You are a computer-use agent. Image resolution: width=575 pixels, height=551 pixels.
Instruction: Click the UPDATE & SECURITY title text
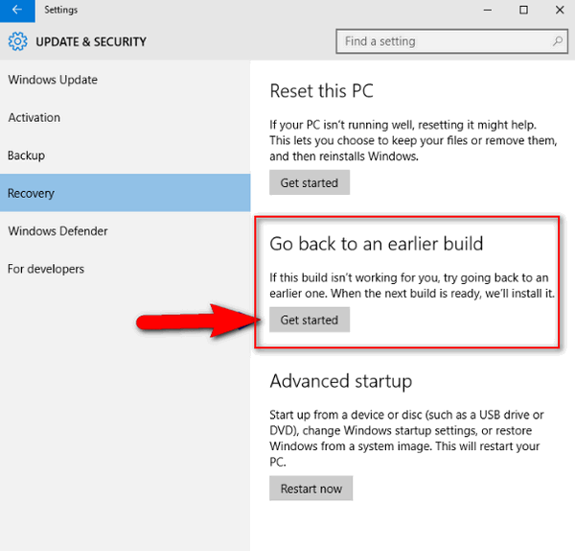point(91,42)
